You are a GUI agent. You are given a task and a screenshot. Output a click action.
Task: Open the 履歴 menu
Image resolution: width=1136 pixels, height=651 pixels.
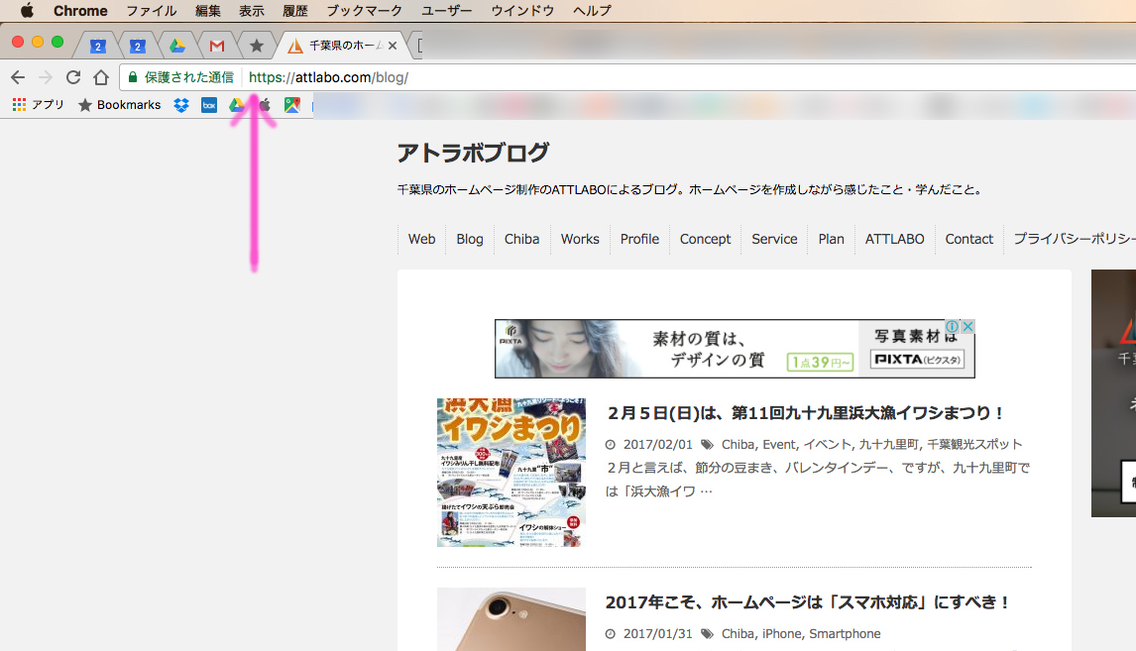pos(295,11)
